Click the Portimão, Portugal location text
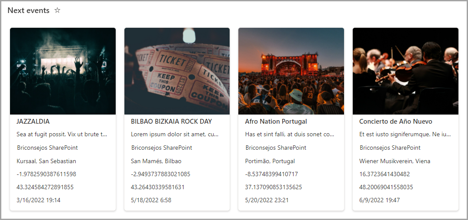 tap(270, 161)
